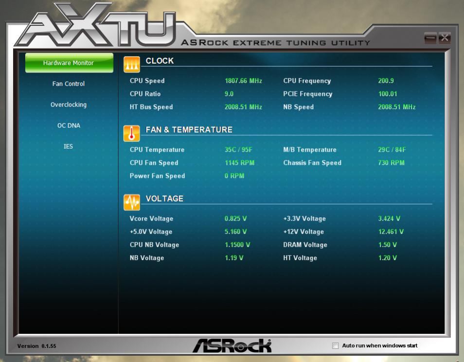This screenshot has width=464, height=362.
Task: Click Chassis Fan Speed 730 RPM value
Action: tap(391, 163)
